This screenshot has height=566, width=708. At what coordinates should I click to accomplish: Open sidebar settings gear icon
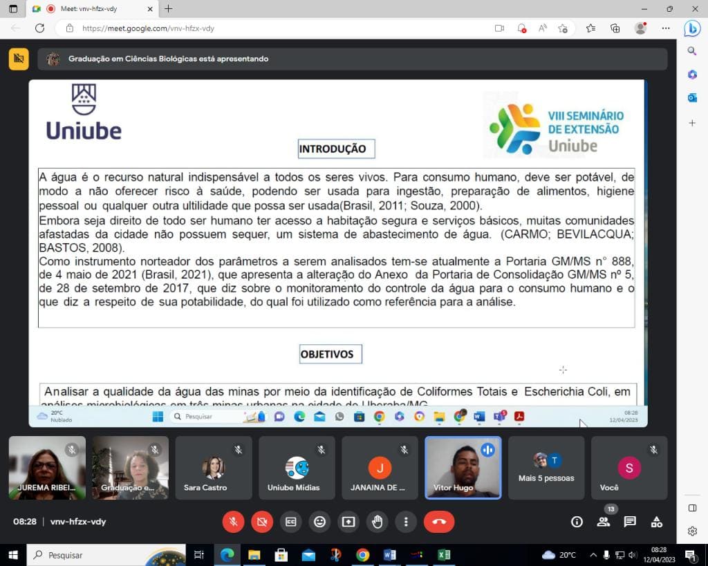(692, 531)
